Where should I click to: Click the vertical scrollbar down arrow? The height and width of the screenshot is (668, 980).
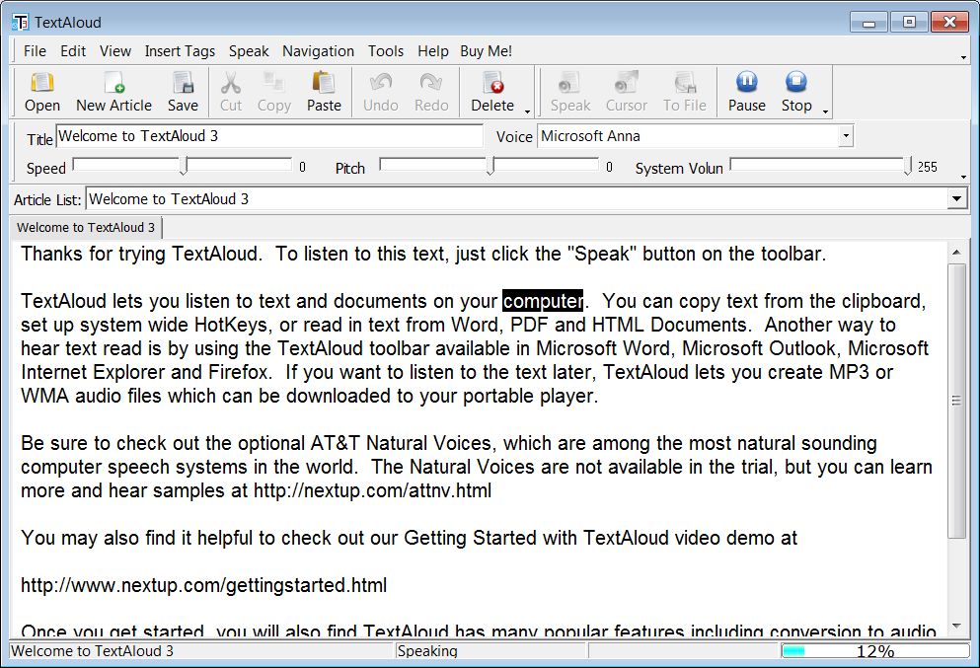tap(955, 624)
